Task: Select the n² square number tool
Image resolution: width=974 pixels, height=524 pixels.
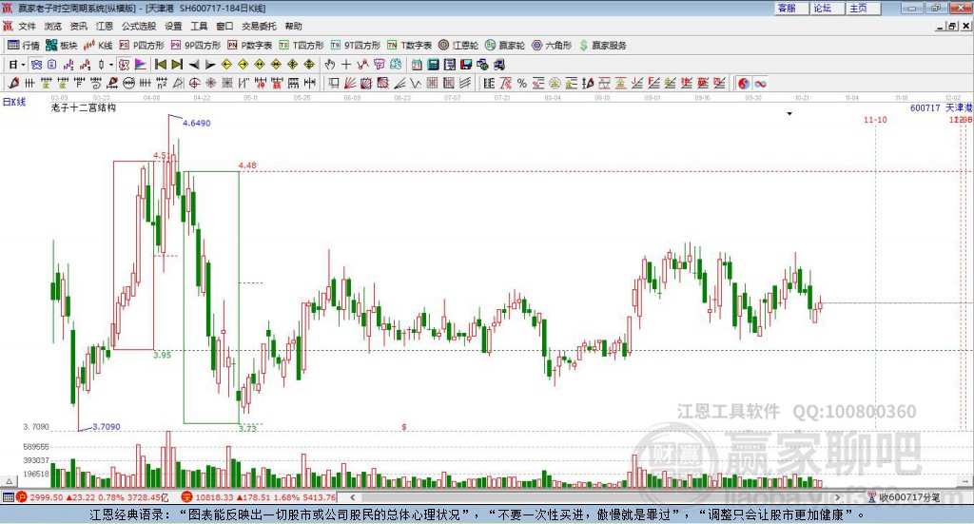Action: tap(162, 83)
